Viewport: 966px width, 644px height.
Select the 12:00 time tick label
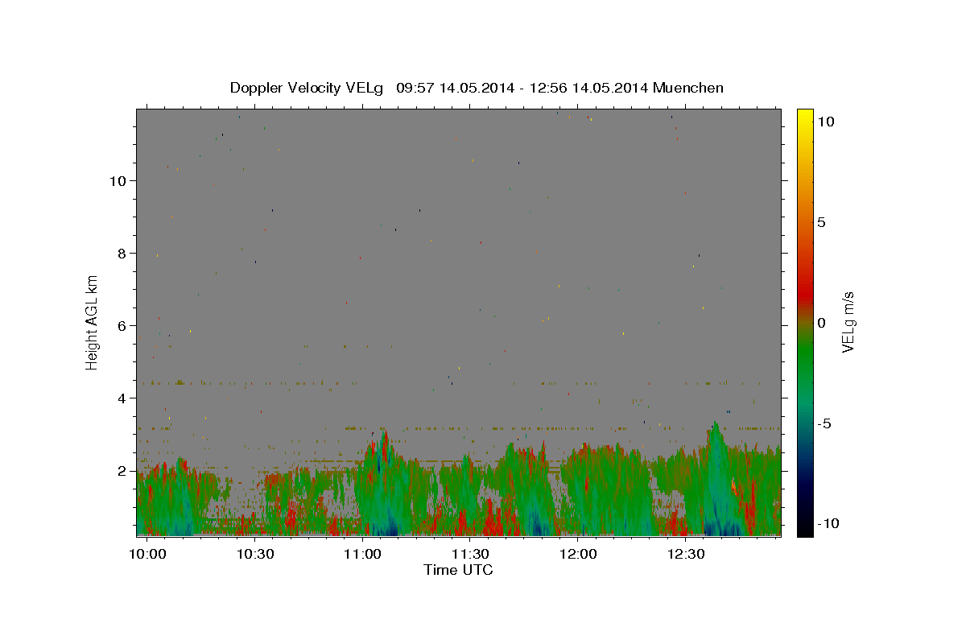tap(578, 554)
